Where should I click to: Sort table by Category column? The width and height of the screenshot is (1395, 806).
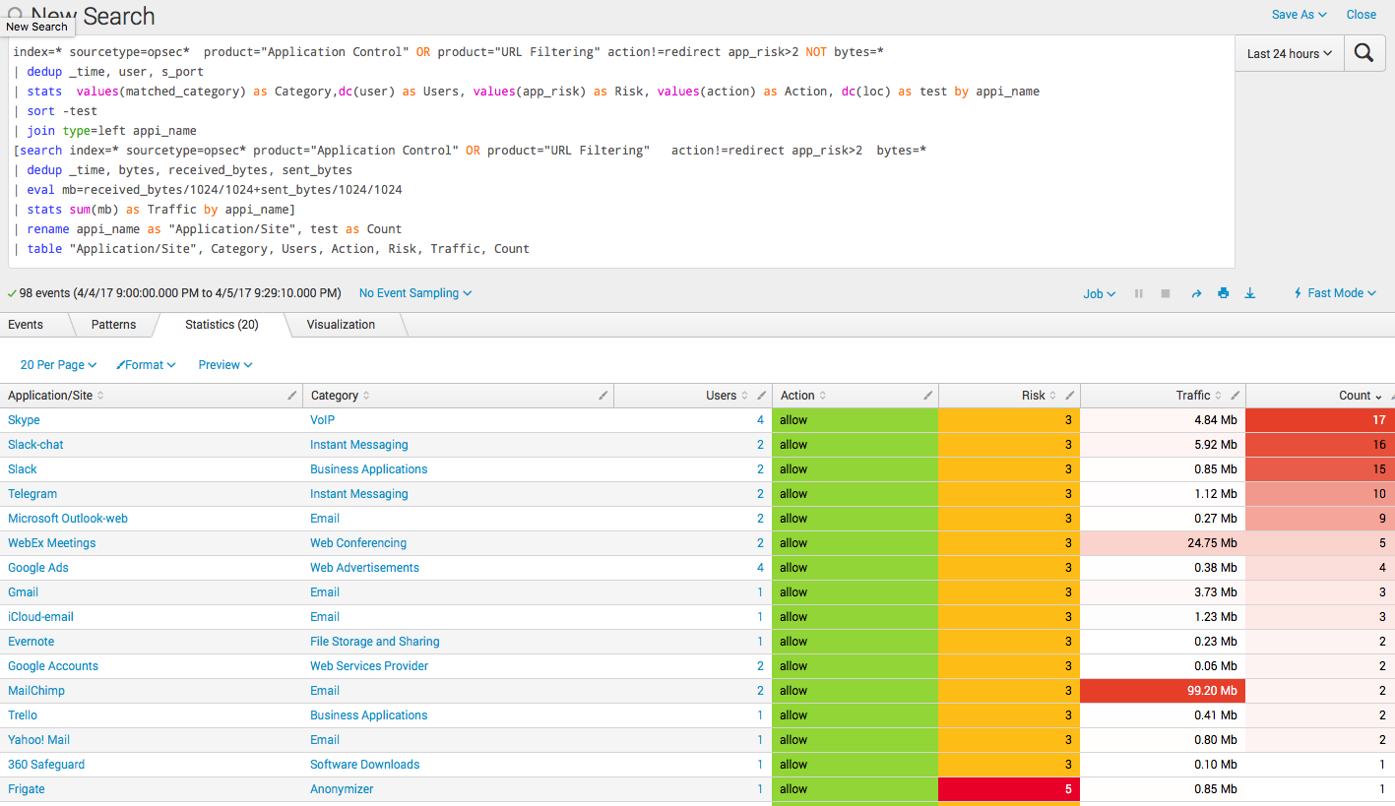pyautogui.click(x=340, y=396)
